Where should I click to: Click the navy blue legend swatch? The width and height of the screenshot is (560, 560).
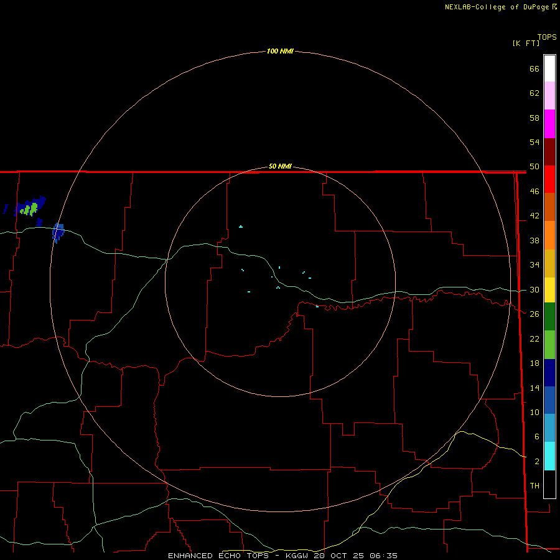click(x=549, y=373)
